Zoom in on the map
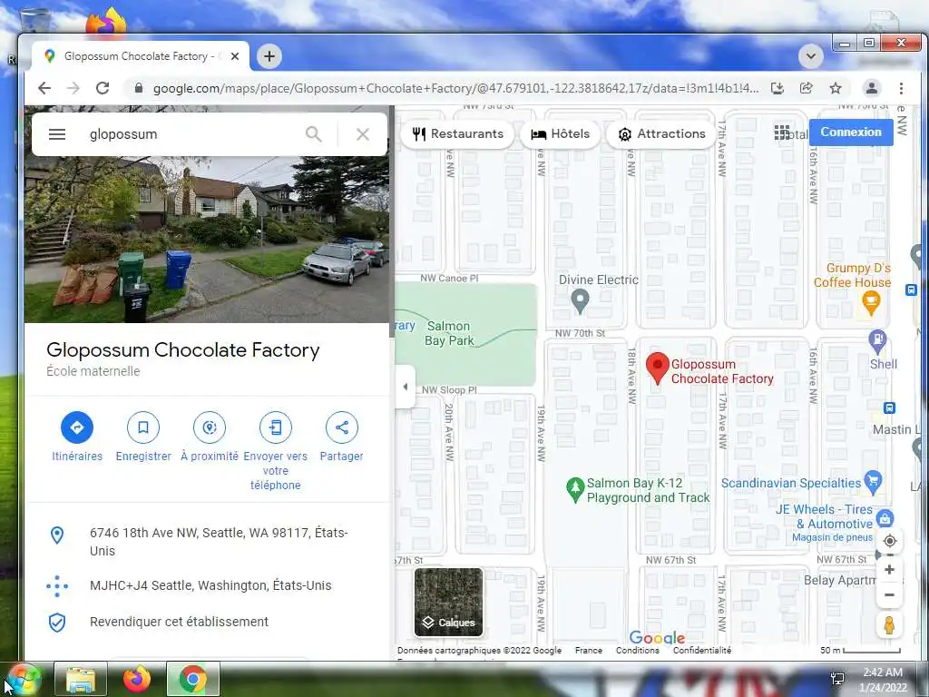 click(889, 570)
